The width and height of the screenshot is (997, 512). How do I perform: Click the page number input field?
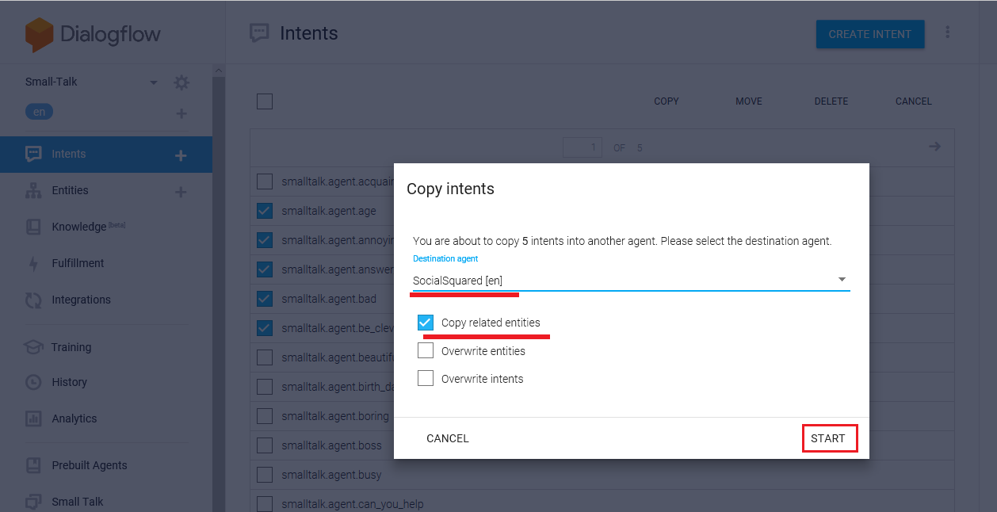pyautogui.click(x=583, y=147)
